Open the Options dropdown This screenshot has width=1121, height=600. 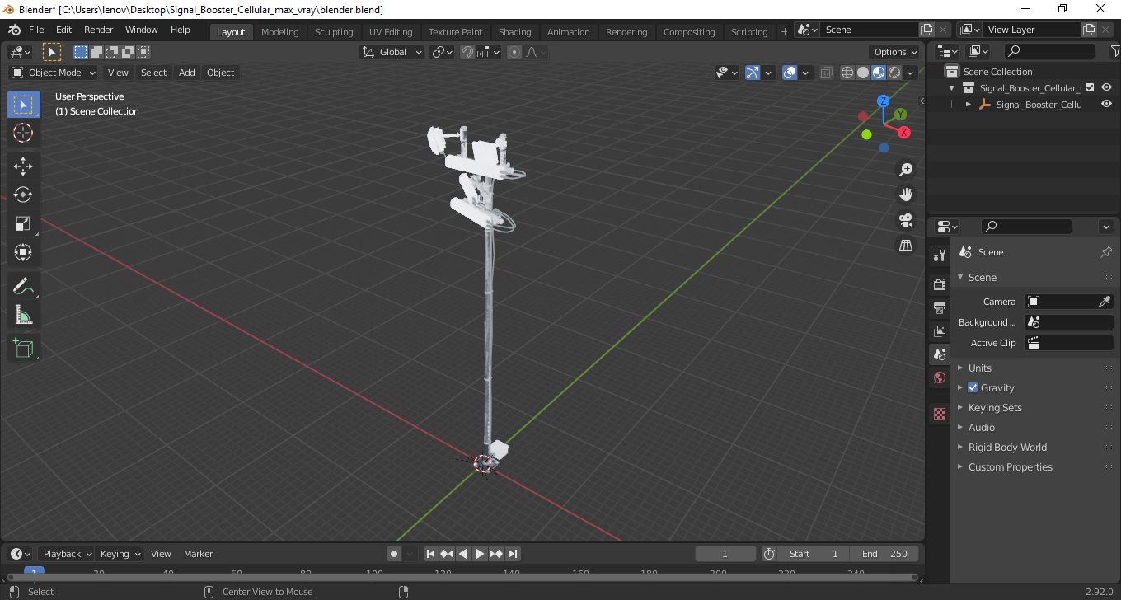point(896,52)
